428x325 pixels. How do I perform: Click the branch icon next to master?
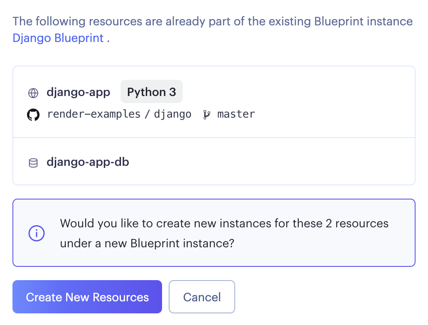click(207, 114)
